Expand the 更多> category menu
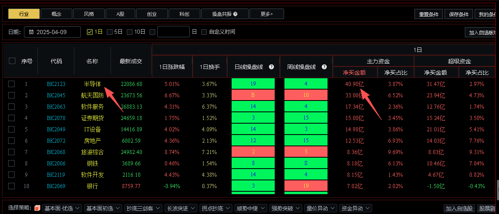The image size is (499, 214). coord(267,14)
